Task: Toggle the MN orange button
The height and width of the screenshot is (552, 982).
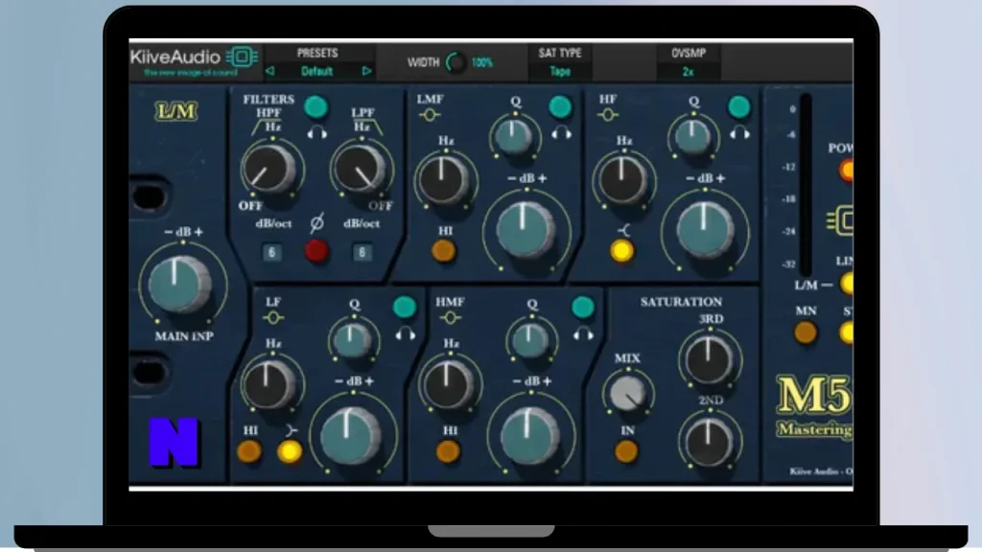Action: click(x=806, y=333)
